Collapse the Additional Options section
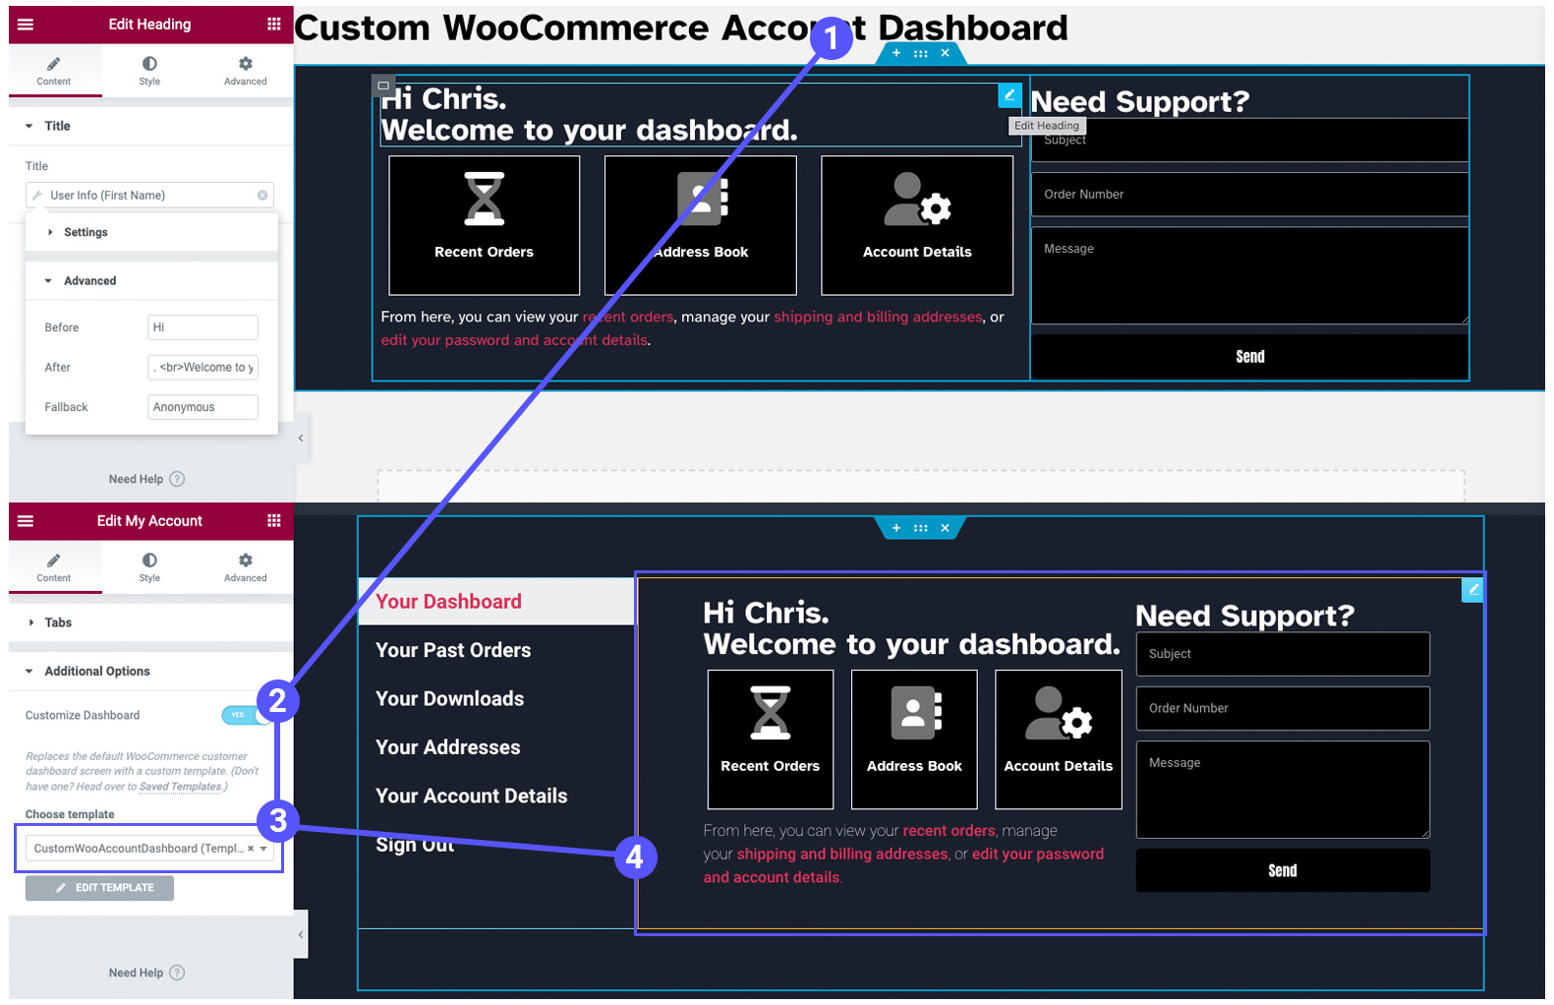Image resolution: width=1554 pixels, height=1005 pixels. pos(151,672)
